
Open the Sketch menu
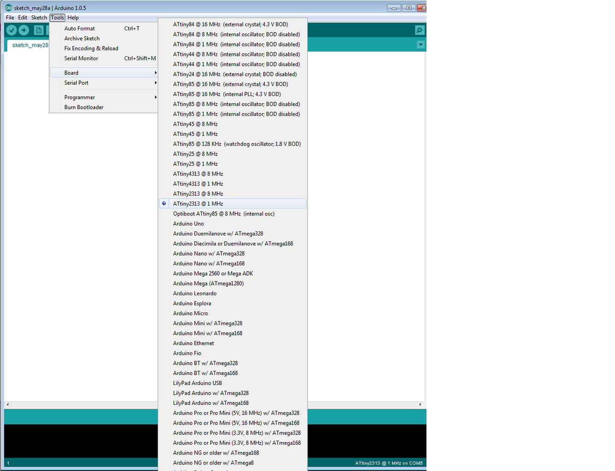coord(39,17)
